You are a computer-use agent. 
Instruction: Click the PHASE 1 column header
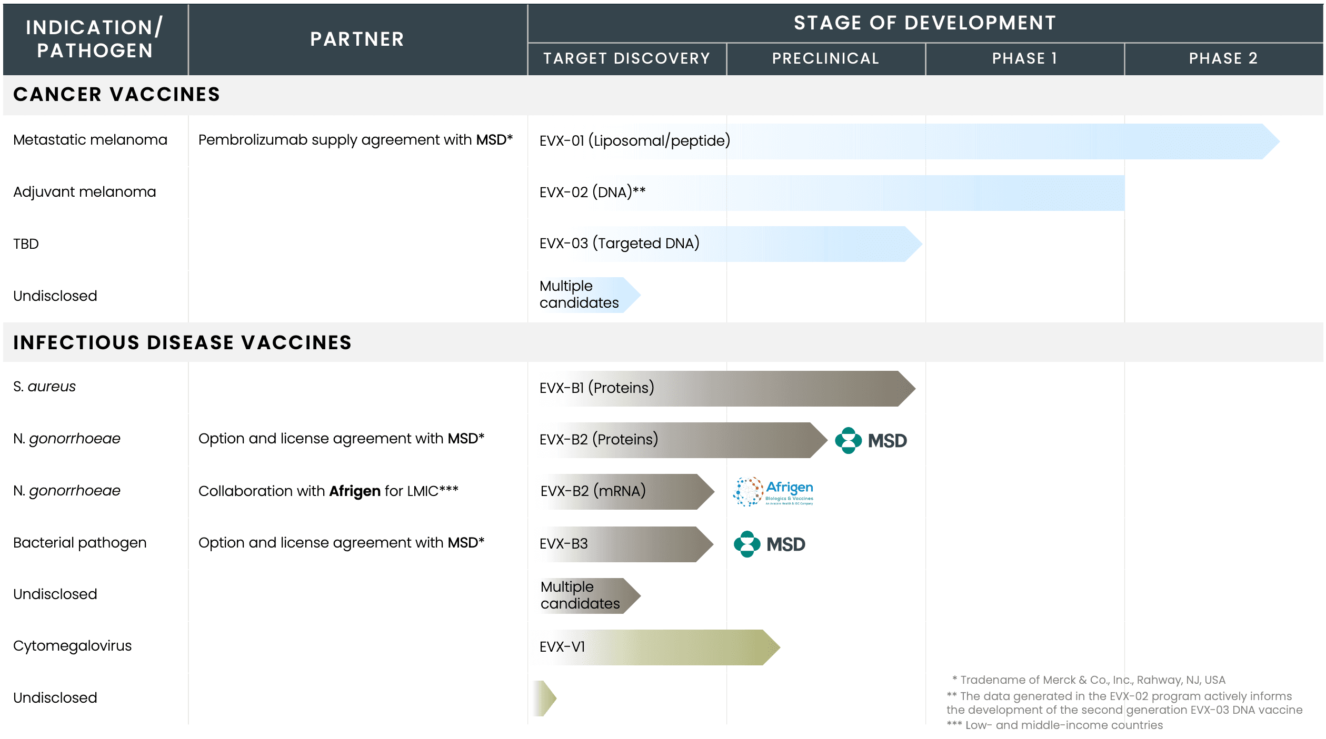(1025, 58)
